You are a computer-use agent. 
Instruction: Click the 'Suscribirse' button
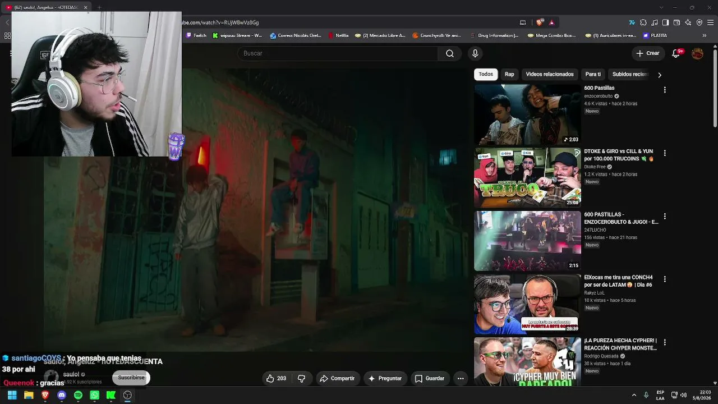(131, 378)
